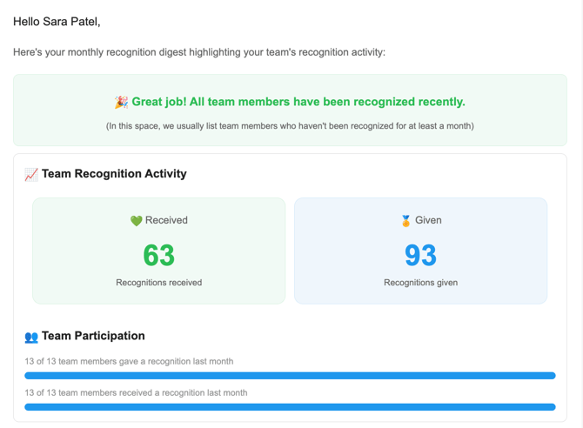Image resolution: width=583 pixels, height=428 pixels.
Task: Click the Team Recognition Activity heading
Action: click(114, 174)
